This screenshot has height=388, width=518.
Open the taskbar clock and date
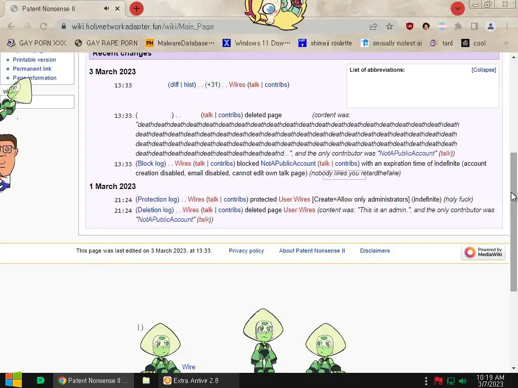490,381
